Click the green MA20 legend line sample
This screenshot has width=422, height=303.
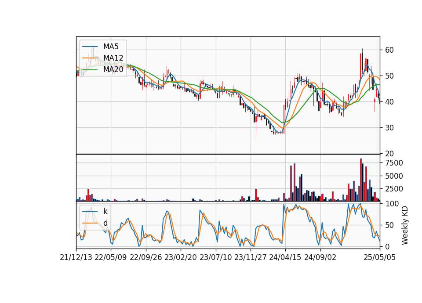90,70
